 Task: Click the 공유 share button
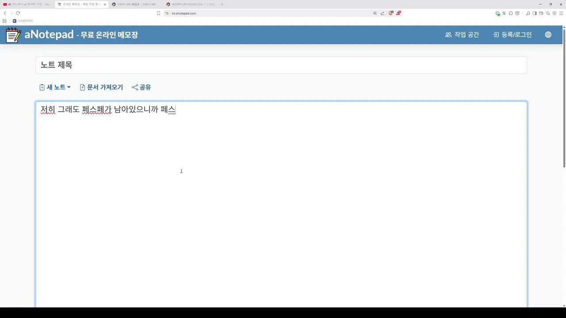(x=141, y=87)
